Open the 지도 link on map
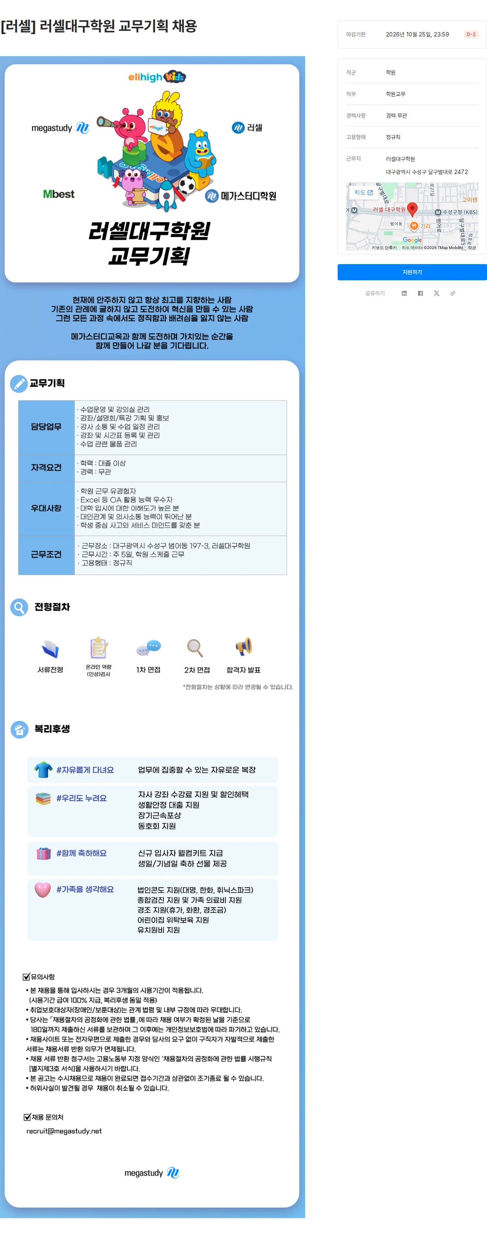This screenshot has height=1238, width=487. (x=364, y=192)
